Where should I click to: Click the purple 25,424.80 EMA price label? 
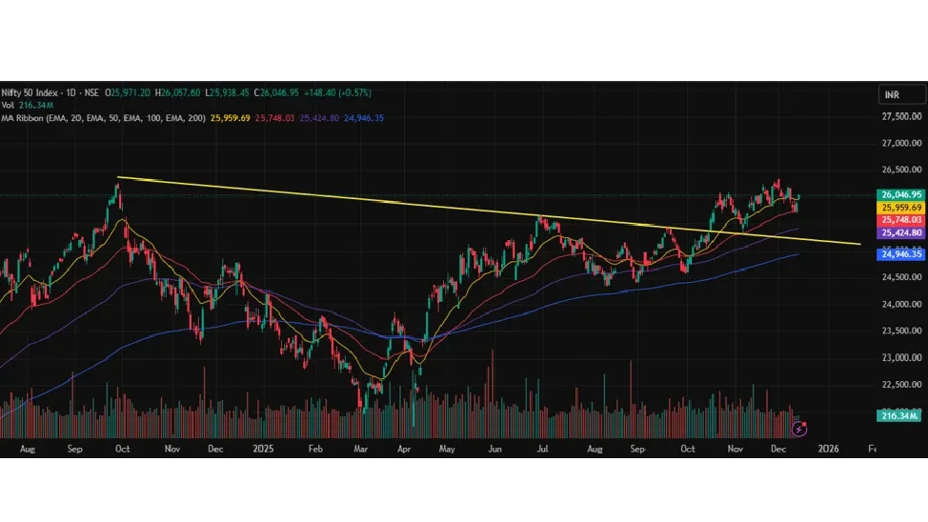click(901, 232)
